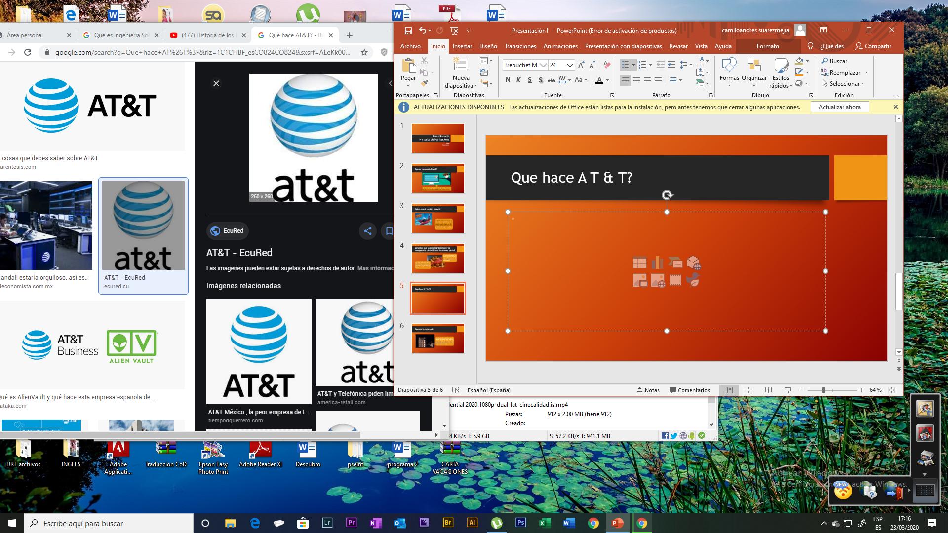Click the insert video icon in placeholder

tap(675, 280)
